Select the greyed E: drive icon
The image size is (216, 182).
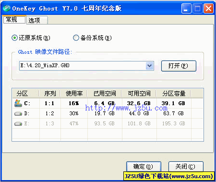point(18,124)
